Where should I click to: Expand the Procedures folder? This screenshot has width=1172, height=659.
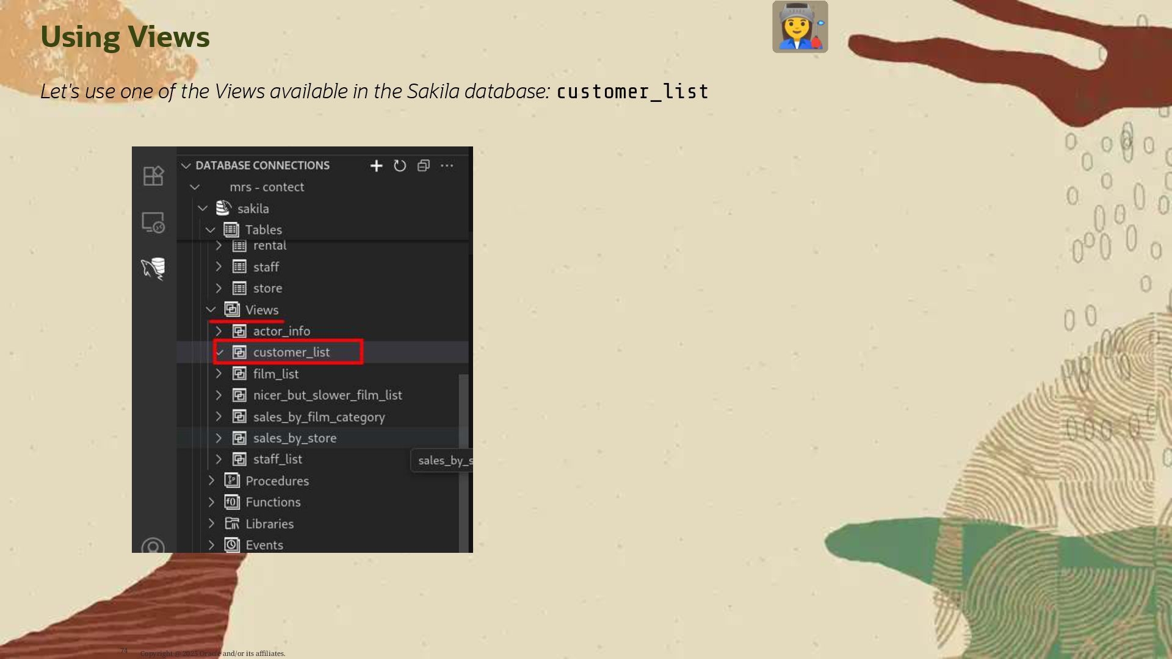pyautogui.click(x=211, y=481)
